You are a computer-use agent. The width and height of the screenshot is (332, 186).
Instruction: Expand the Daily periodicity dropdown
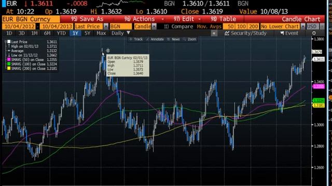pos(128,33)
